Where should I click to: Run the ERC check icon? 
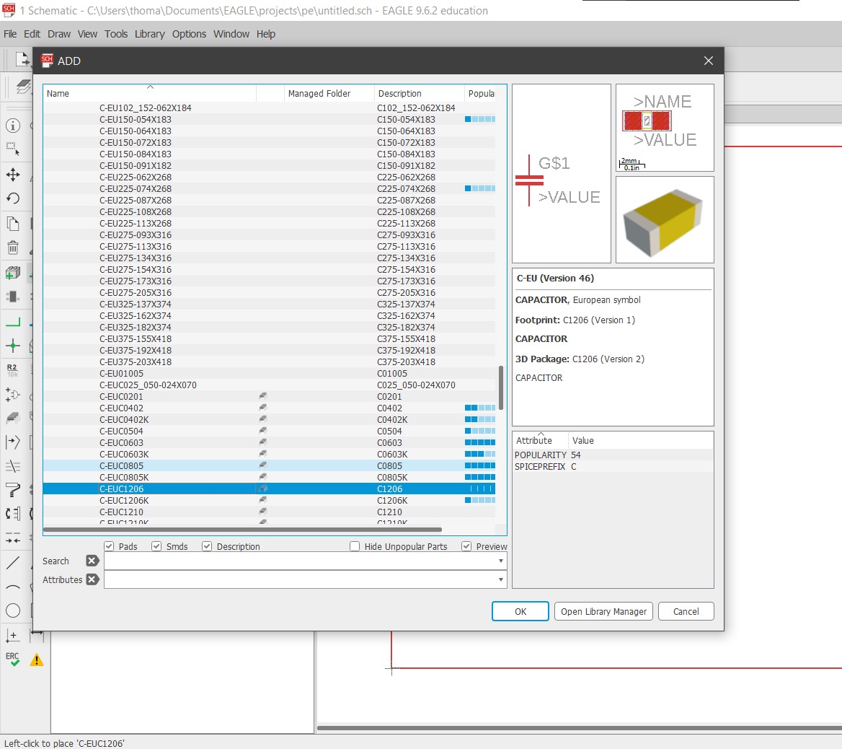(x=13, y=660)
